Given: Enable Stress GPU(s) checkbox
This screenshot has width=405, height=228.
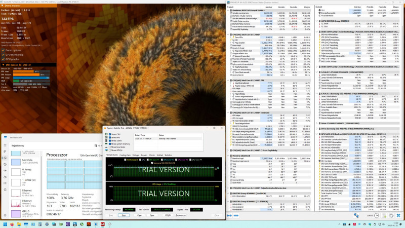Looking at the screenshot, I should (x=110, y=150).
